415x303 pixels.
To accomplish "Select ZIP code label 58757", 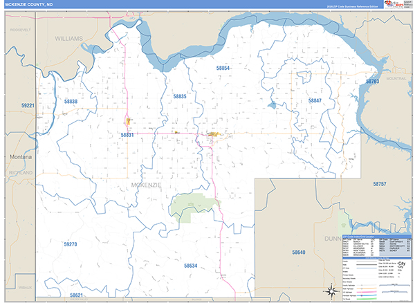I will click(x=380, y=184).
